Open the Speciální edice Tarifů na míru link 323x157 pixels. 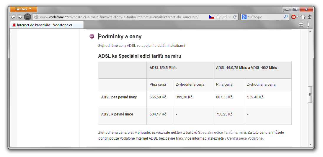coord(222,133)
